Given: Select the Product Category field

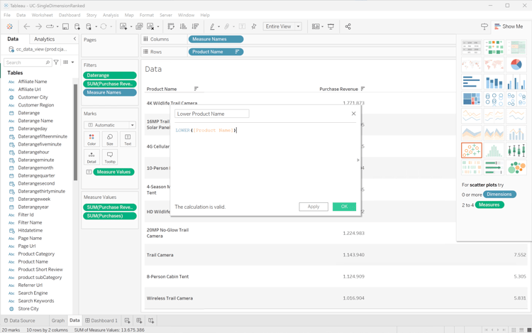Looking at the screenshot, I should click(36, 254).
